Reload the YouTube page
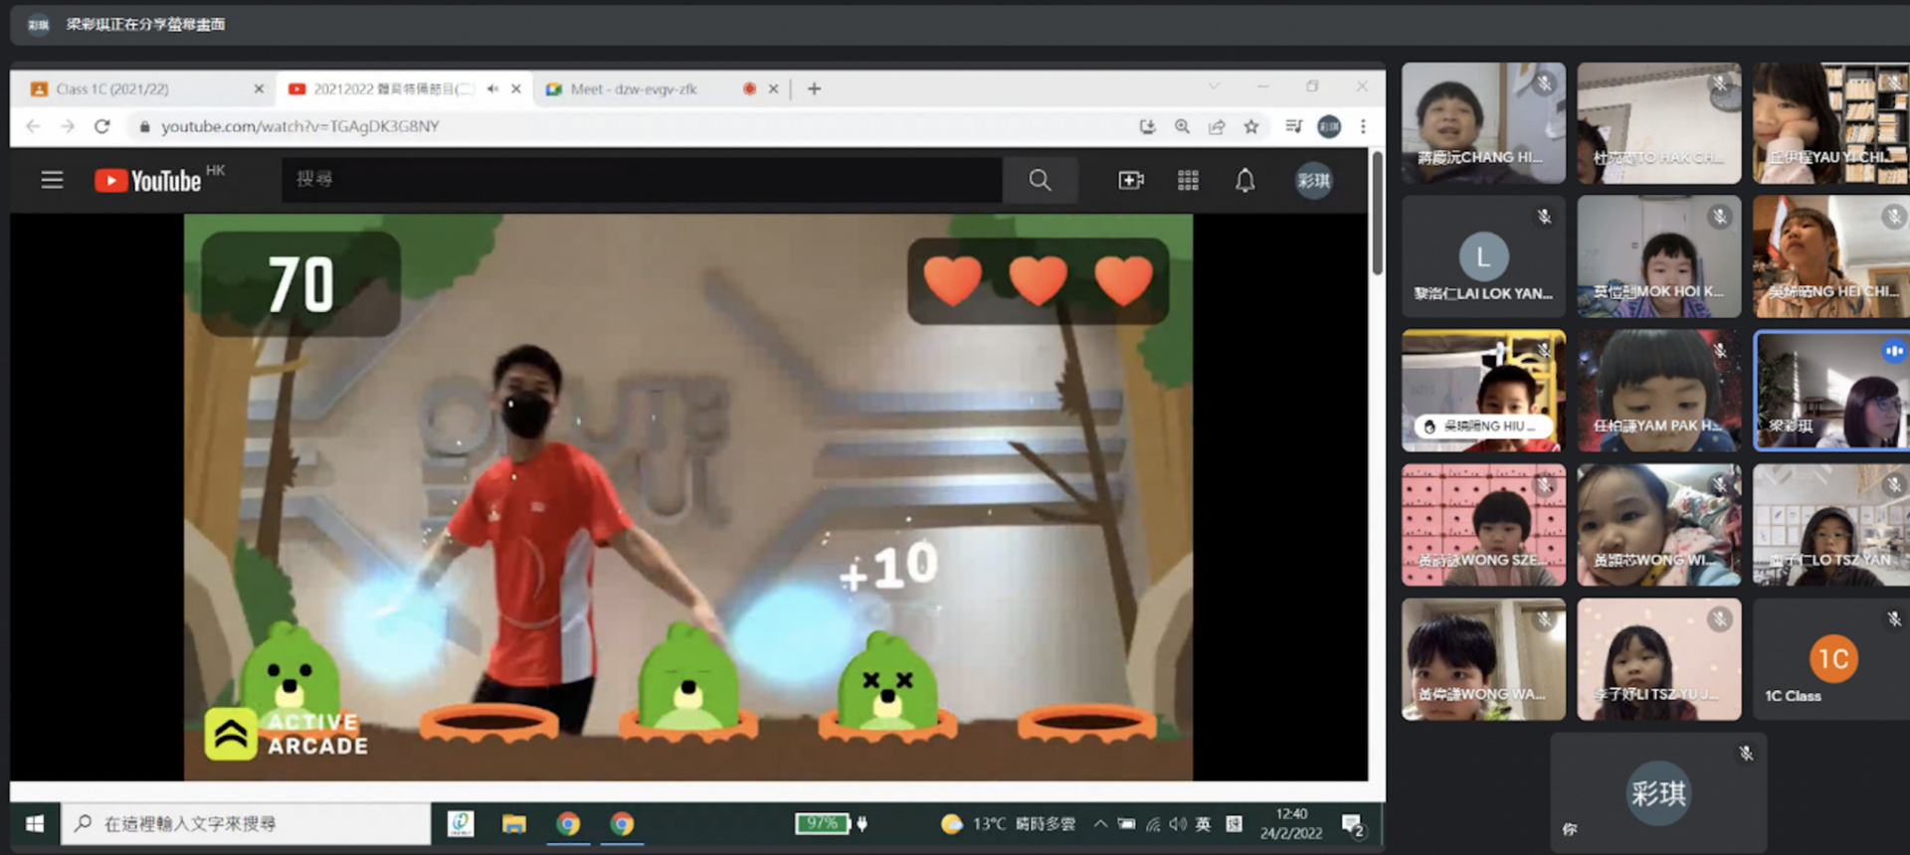1910x855 pixels. [101, 126]
